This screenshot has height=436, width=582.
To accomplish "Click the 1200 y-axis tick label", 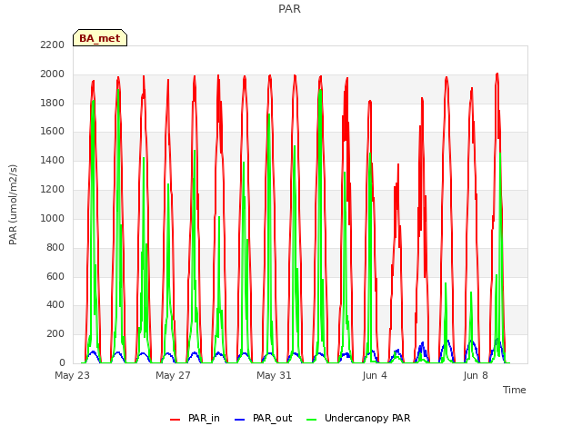I will (x=53, y=189).
